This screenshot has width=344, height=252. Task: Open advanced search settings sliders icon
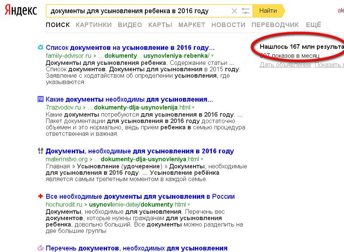(x=246, y=11)
